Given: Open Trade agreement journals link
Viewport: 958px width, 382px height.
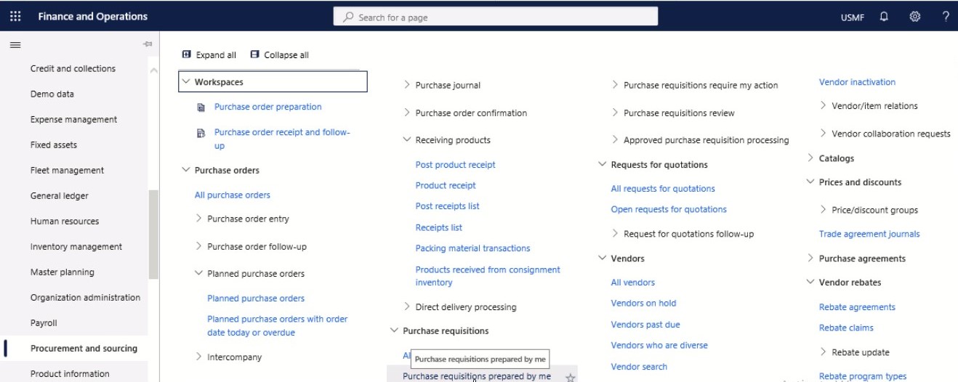Looking at the screenshot, I should coord(869,234).
